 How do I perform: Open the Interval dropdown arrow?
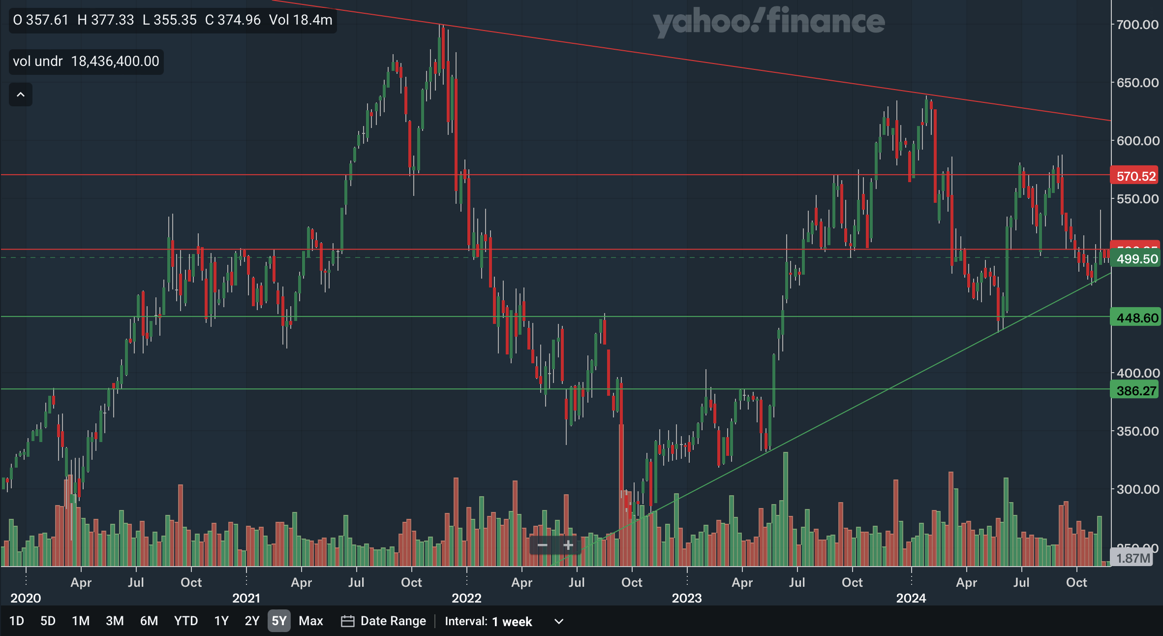[559, 621]
